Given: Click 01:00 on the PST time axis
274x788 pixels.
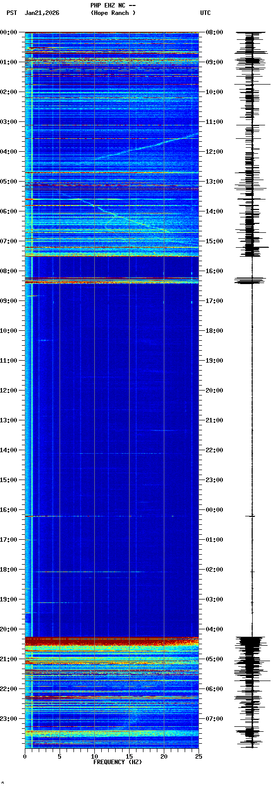Looking at the screenshot, I should [8, 62].
